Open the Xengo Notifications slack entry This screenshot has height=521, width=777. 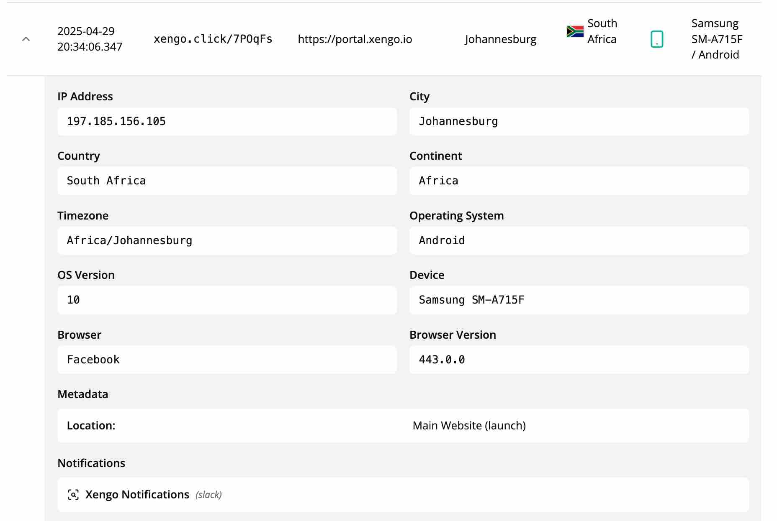(x=137, y=494)
